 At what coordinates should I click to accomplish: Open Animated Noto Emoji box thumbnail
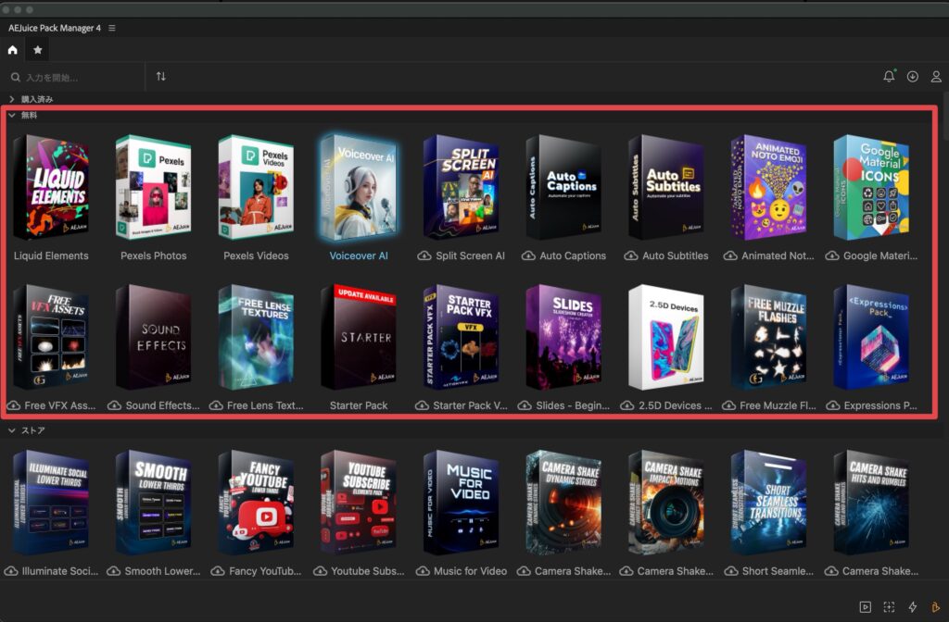click(x=768, y=187)
